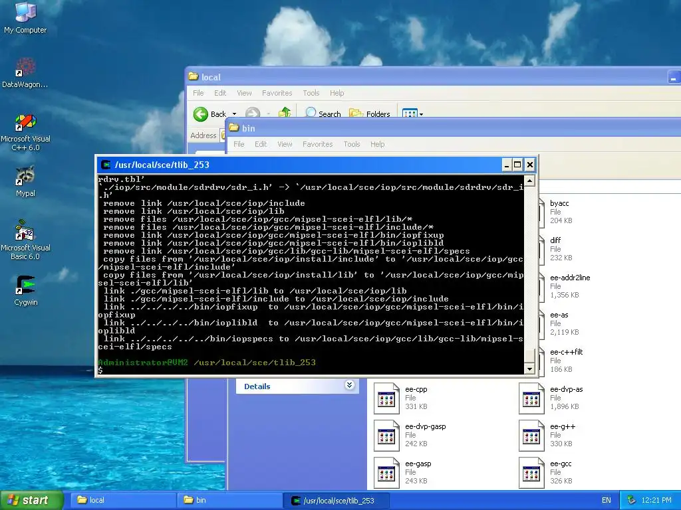Click terminal scrollbar down arrow
This screenshot has width=681, height=510.
[x=529, y=369]
